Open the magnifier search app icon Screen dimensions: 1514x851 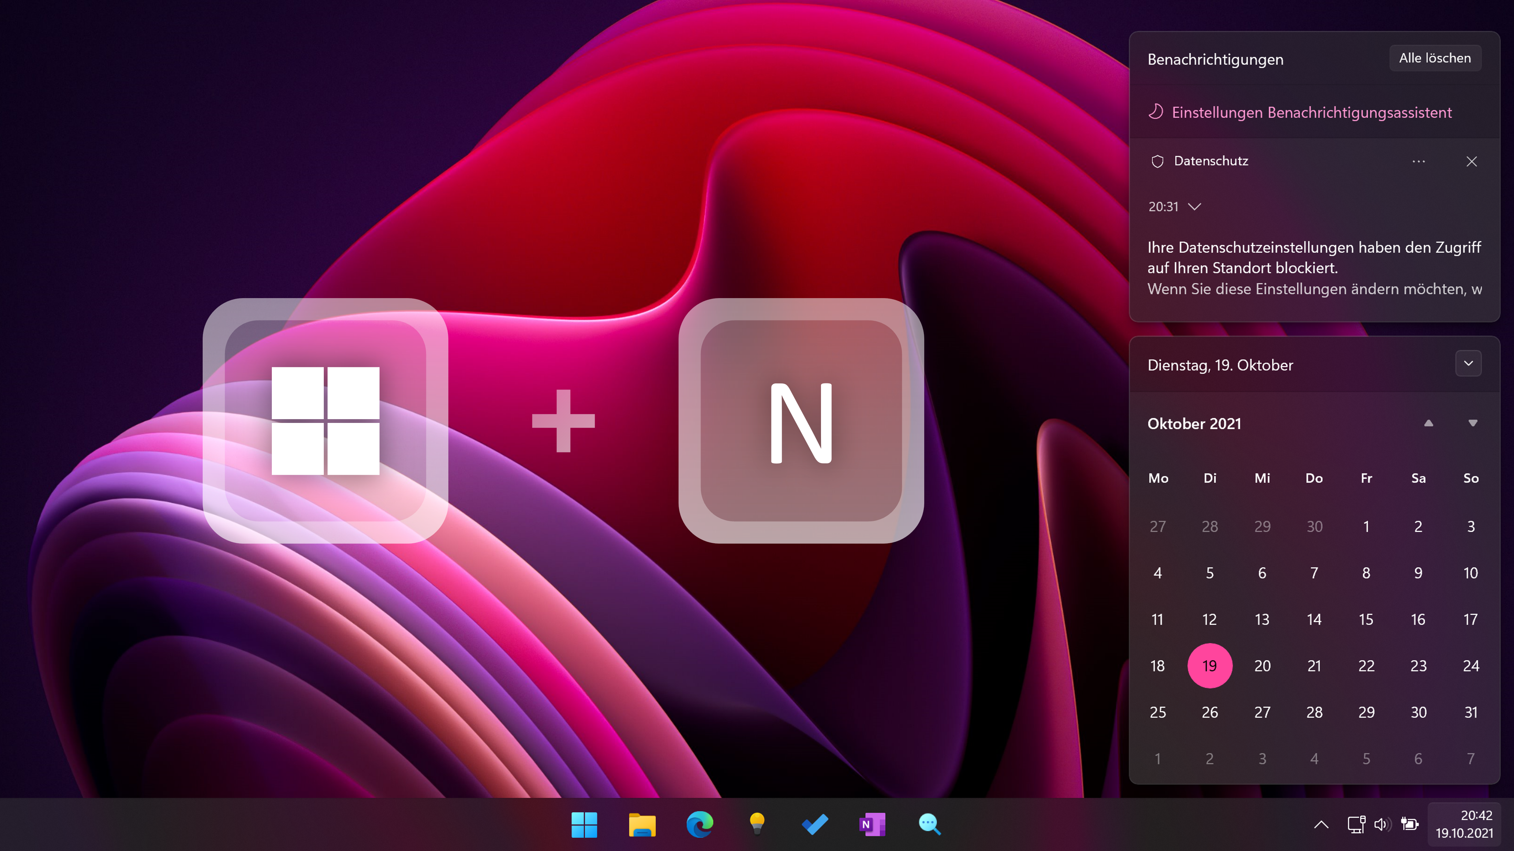[x=930, y=825]
